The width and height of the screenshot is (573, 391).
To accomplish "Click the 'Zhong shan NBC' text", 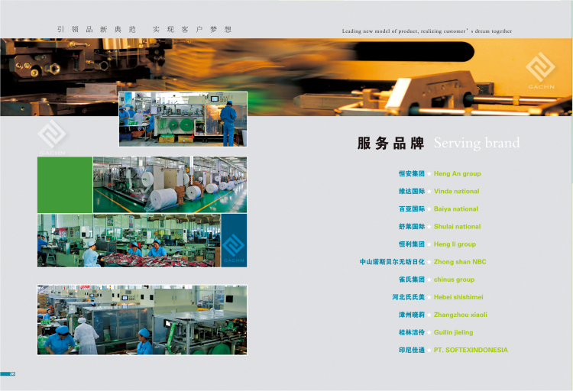I will point(460,262).
